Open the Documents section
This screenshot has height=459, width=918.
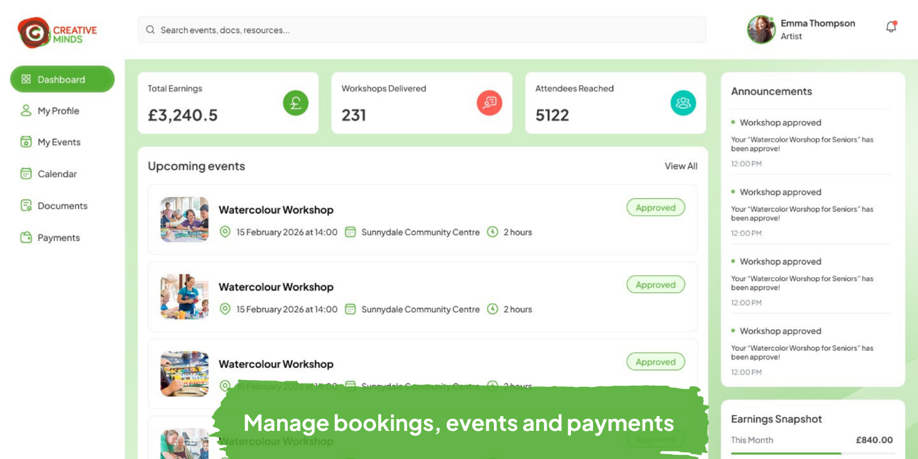54,206
